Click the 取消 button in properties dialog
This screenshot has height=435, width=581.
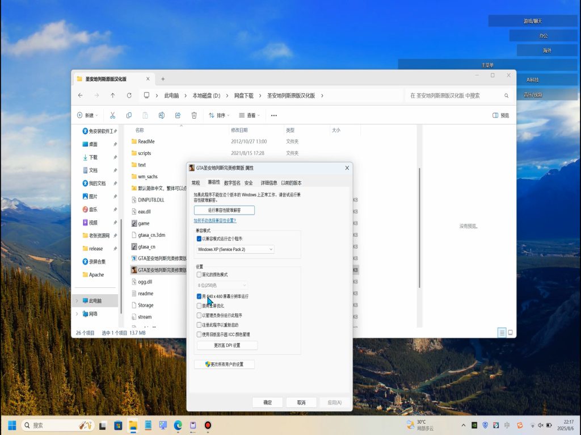[x=301, y=403]
